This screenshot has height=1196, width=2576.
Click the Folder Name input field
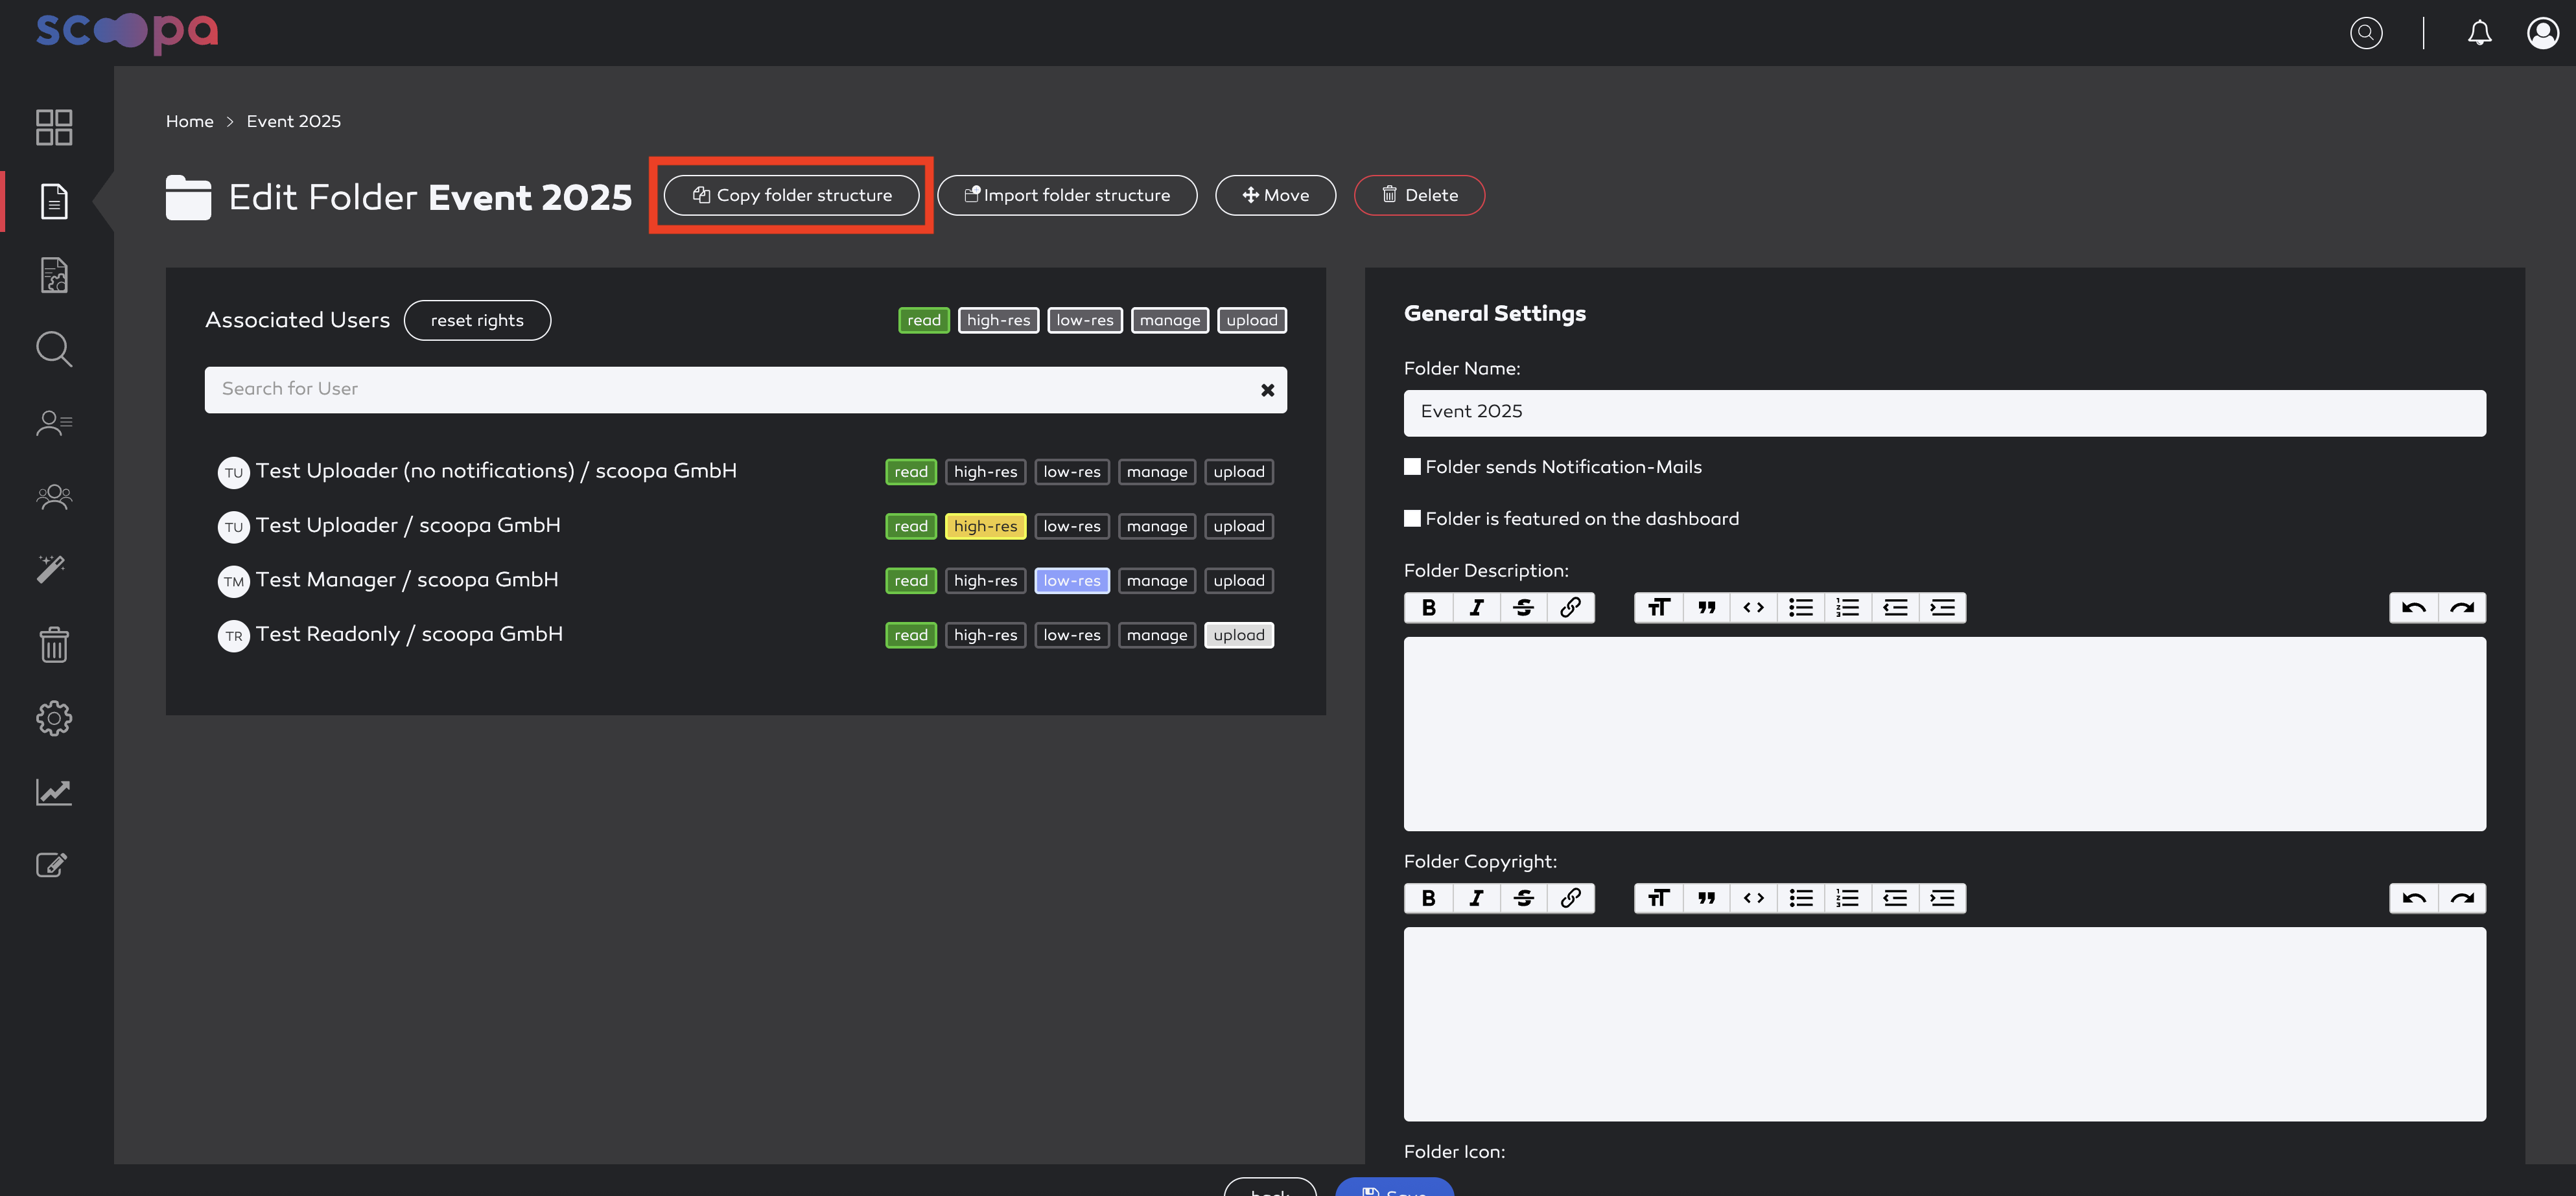[1944, 413]
